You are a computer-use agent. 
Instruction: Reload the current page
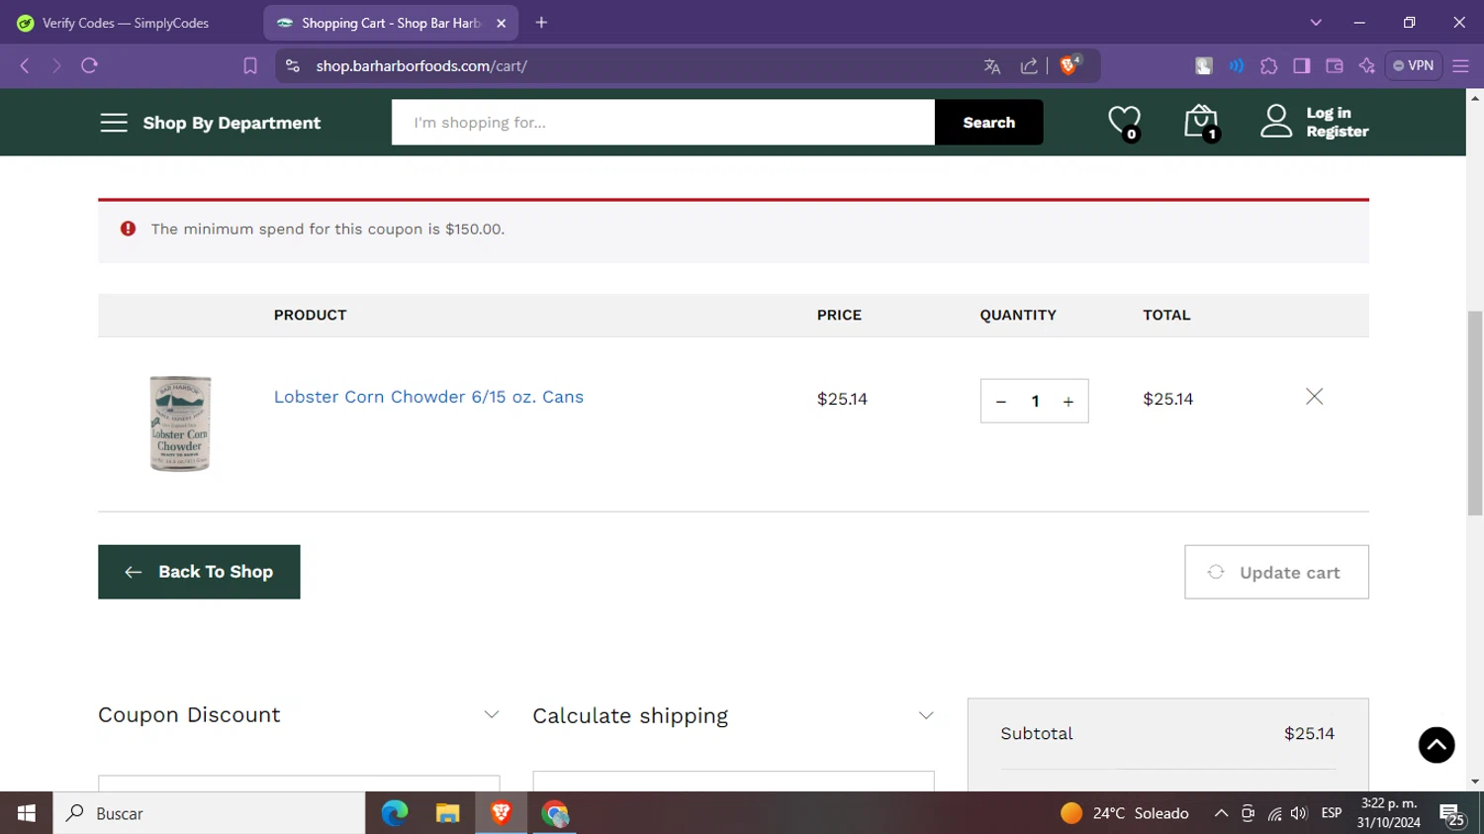tap(90, 66)
